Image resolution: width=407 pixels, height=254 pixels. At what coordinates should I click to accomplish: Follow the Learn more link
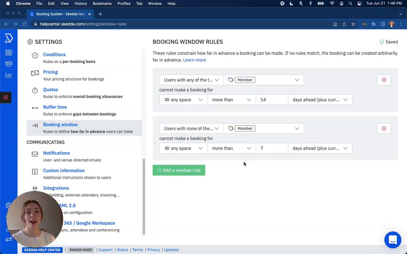195,60
